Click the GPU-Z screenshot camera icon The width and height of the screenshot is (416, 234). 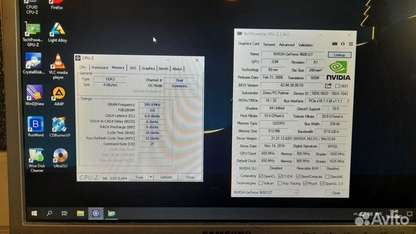[x=334, y=44]
